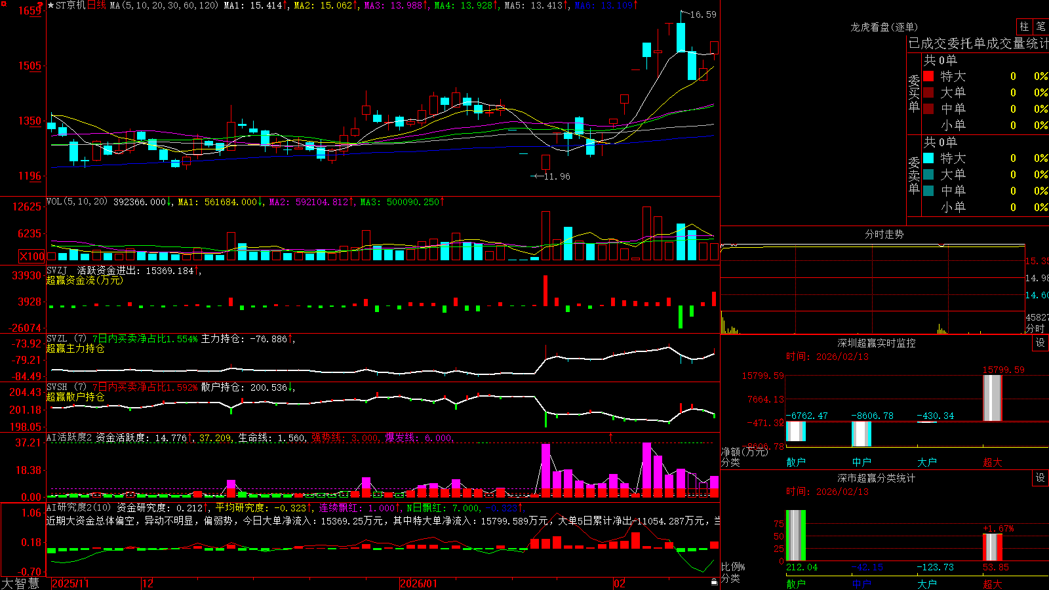This screenshot has width=1049, height=590.
Task: Click the 散户 -6762.47 bar
Action: coord(796,431)
